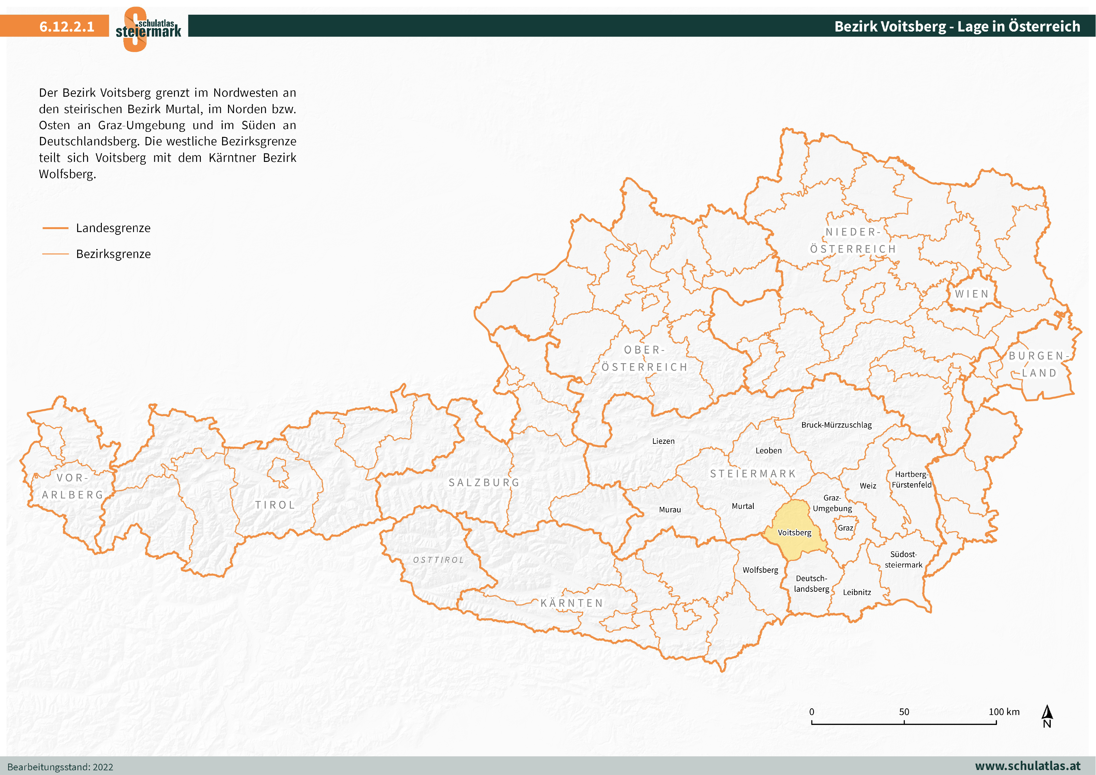Click the thin Bezirksgrenze legend line

pos(55,254)
